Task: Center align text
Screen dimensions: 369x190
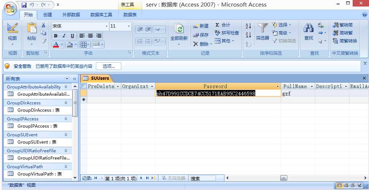Action: pos(90,36)
